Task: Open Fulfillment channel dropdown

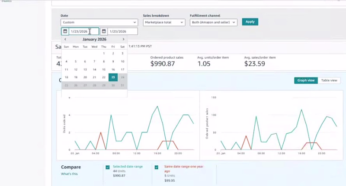Action: [x=214, y=22]
